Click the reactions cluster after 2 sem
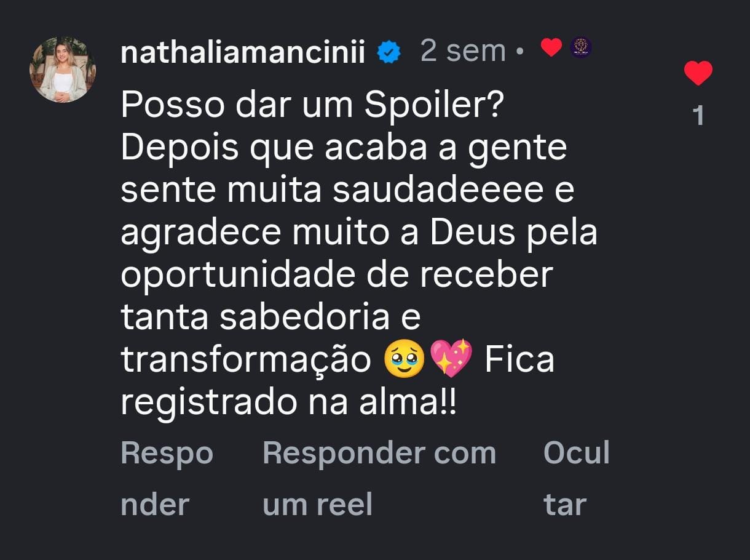 click(566, 49)
